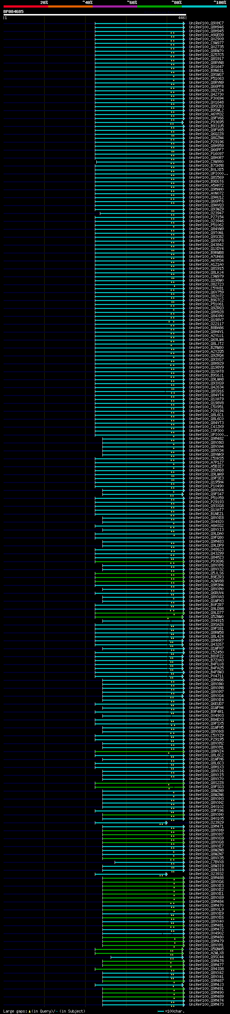This screenshot has height=1014, width=230.
Task: Select label UniRef100_O82724
Action: pos(206,90)
